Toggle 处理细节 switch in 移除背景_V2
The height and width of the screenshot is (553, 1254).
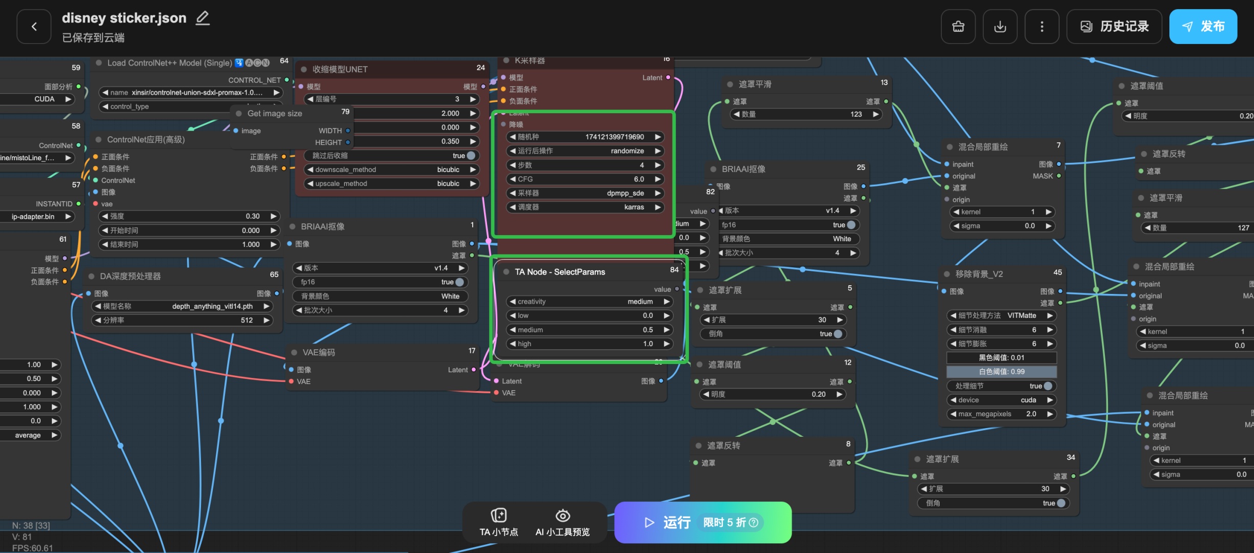1048,386
